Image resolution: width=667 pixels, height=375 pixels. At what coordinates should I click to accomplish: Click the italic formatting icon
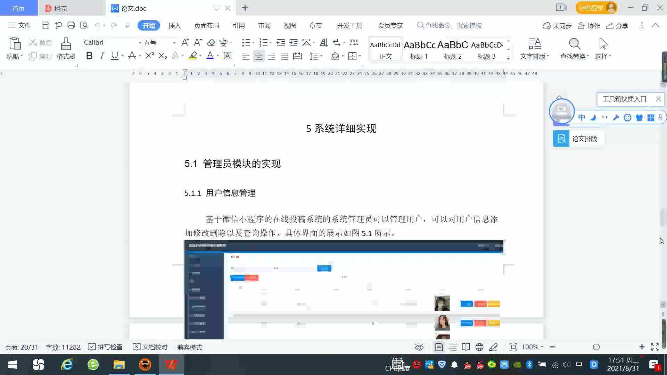point(102,56)
